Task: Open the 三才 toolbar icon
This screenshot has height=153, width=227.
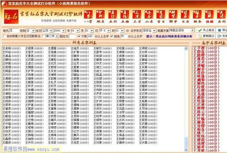Action: click(x=137, y=15)
